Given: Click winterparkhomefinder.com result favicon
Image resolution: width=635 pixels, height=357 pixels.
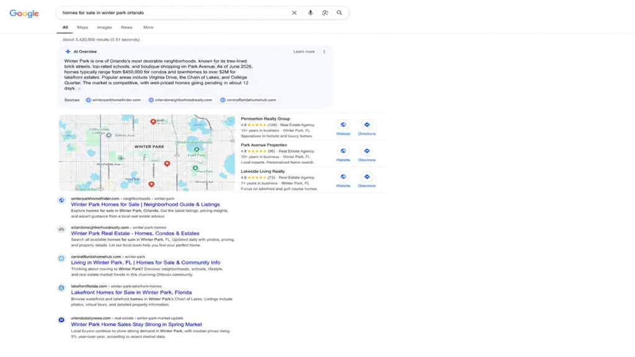Looking at the screenshot, I should pyautogui.click(x=61, y=200).
